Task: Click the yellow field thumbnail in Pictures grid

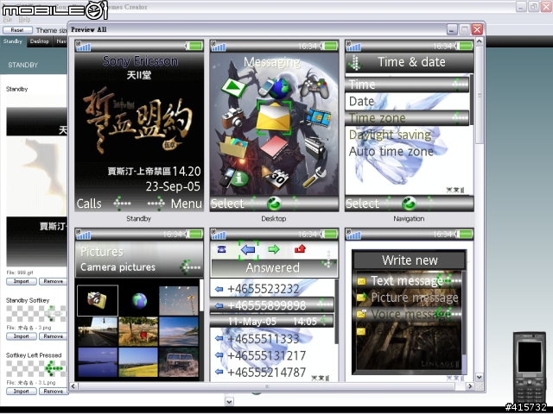Action: pyautogui.click(x=138, y=362)
